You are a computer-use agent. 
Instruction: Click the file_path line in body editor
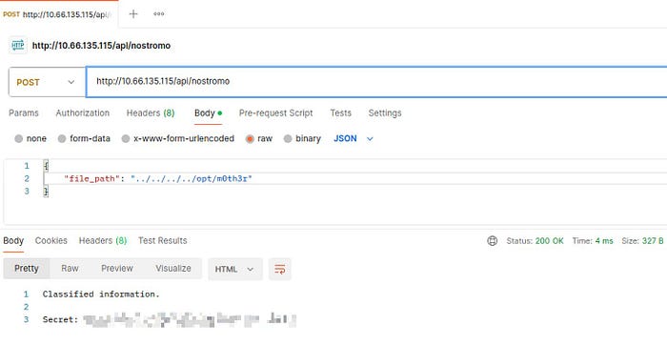click(x=354, y=178)
